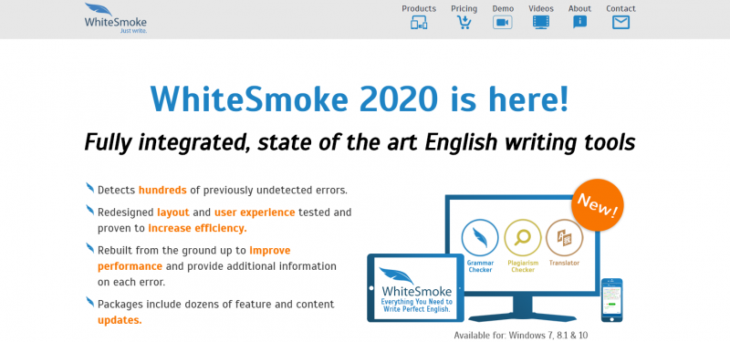730x342 pixels.
Task: Open the Videos film strip icon
Action: click(x=541, y=22)
